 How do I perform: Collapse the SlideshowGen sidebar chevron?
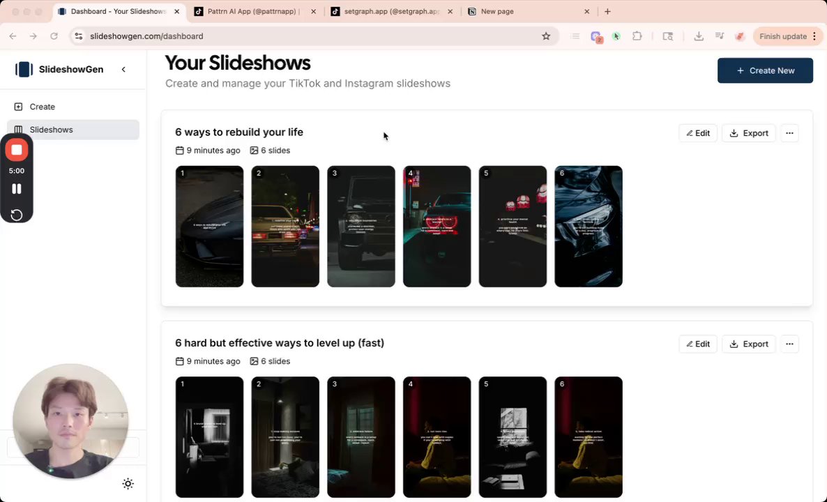coord(123,69)
